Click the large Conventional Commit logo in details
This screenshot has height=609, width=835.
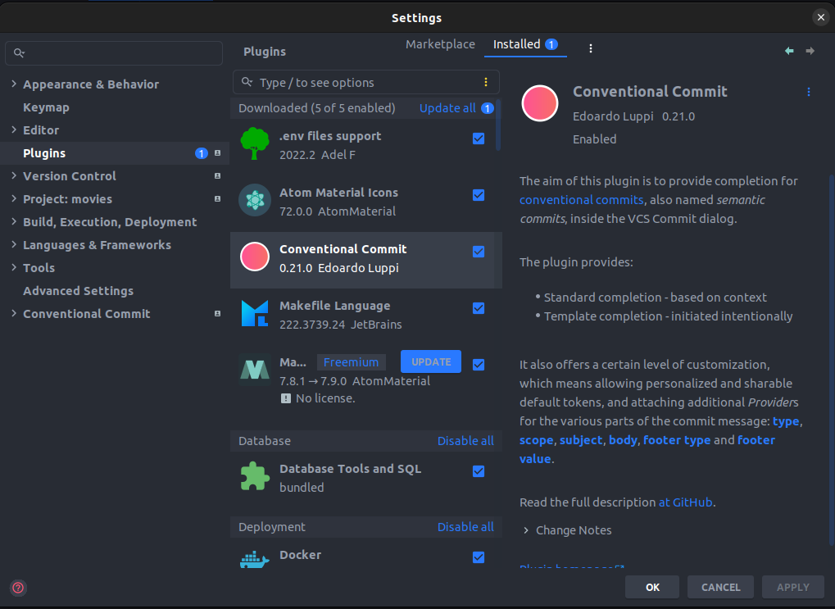(539, 103)
